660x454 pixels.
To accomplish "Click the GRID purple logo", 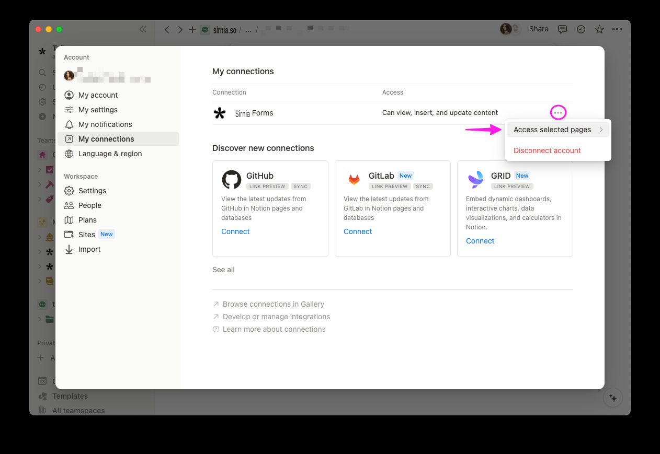I will pyautogui.click(x=475, y=180).
